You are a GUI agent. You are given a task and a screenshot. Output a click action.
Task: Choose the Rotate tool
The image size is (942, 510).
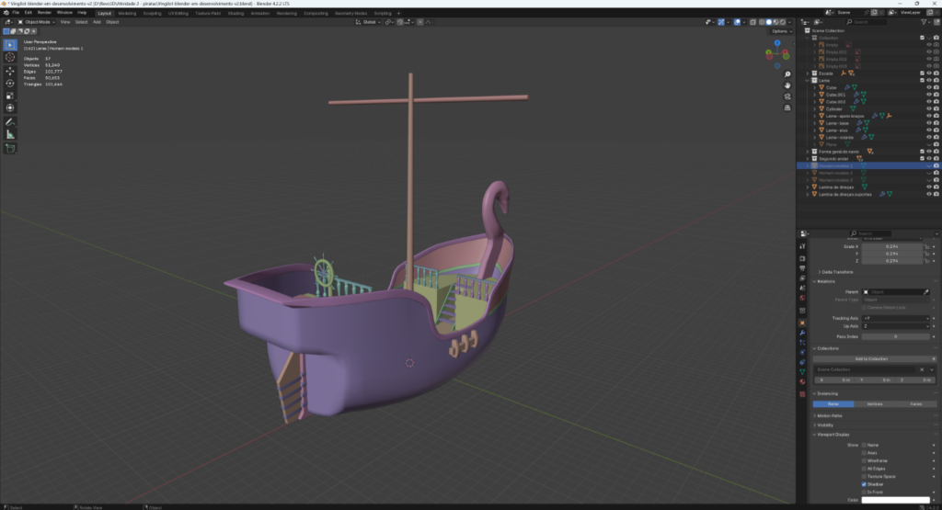pyautogui.click(x=10, y=83)
